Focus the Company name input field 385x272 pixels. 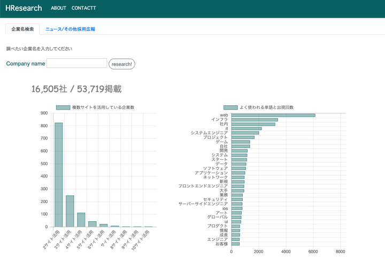pyautogui.click(x=77, y=63)
